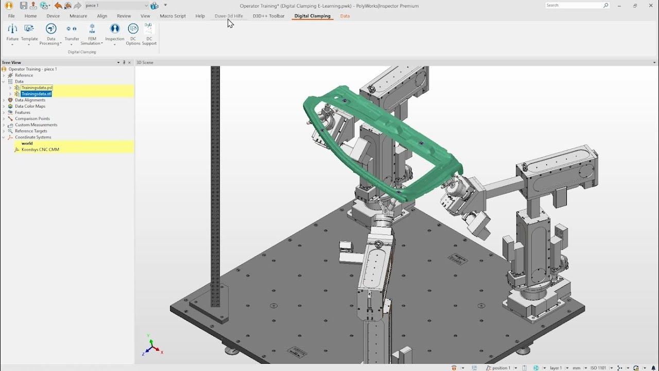Switch to the Measure tab
This screenshot has height=371, width=659.
coord(78,16)
